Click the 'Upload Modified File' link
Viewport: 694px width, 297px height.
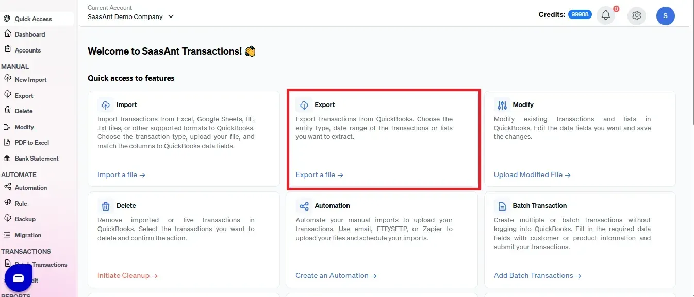click(532, 175)
